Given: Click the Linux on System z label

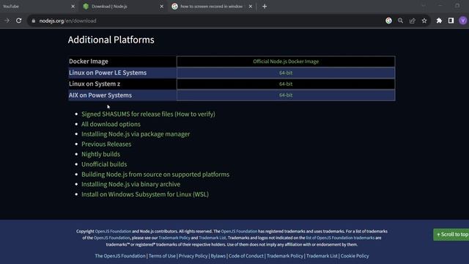Looking at the screenshot, I should pyautogui.click(x=95, y=84).
